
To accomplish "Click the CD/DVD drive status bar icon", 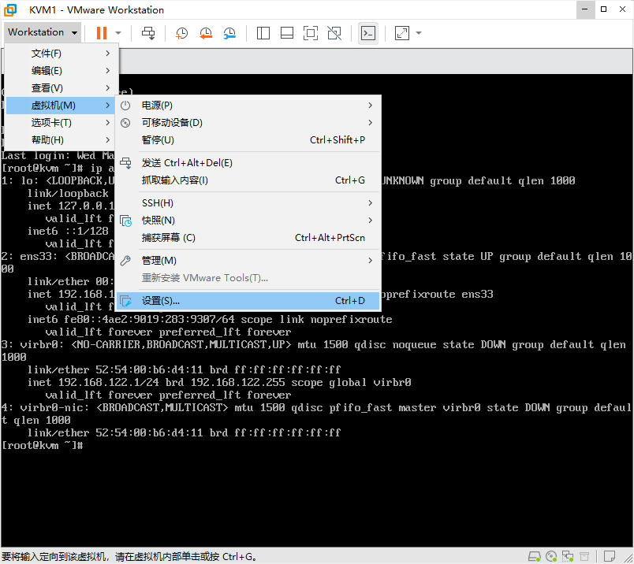I will click(x=551, y=556).
